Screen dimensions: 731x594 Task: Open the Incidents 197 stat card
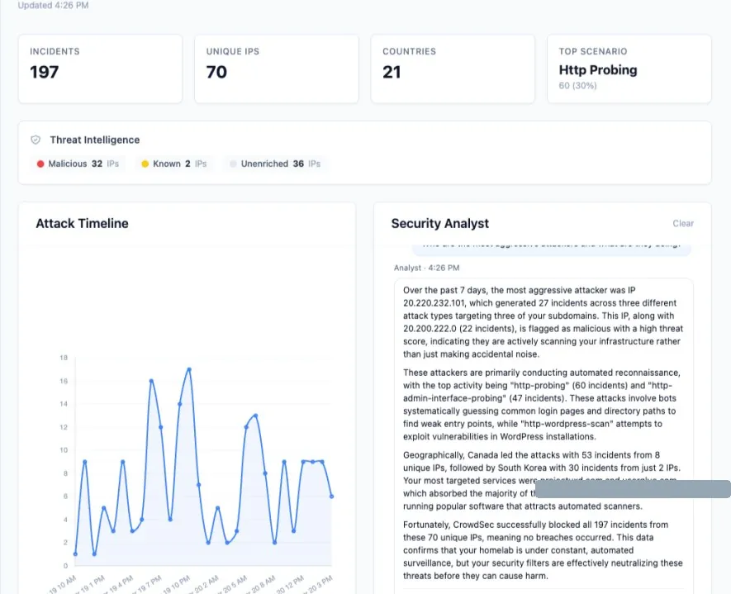(100, 69)
